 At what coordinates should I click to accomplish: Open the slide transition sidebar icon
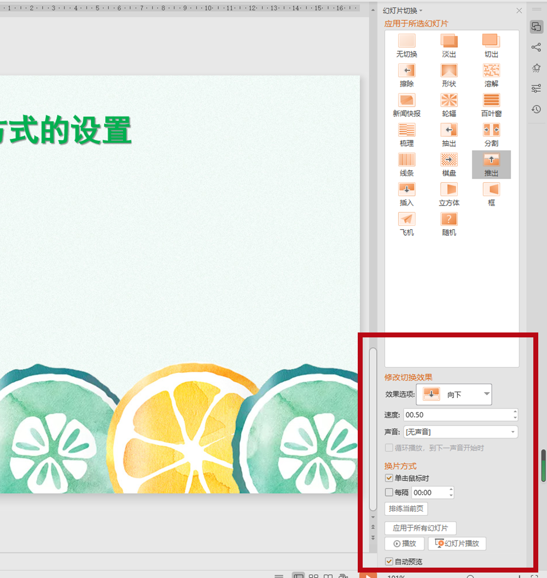[x=536, y=27]
